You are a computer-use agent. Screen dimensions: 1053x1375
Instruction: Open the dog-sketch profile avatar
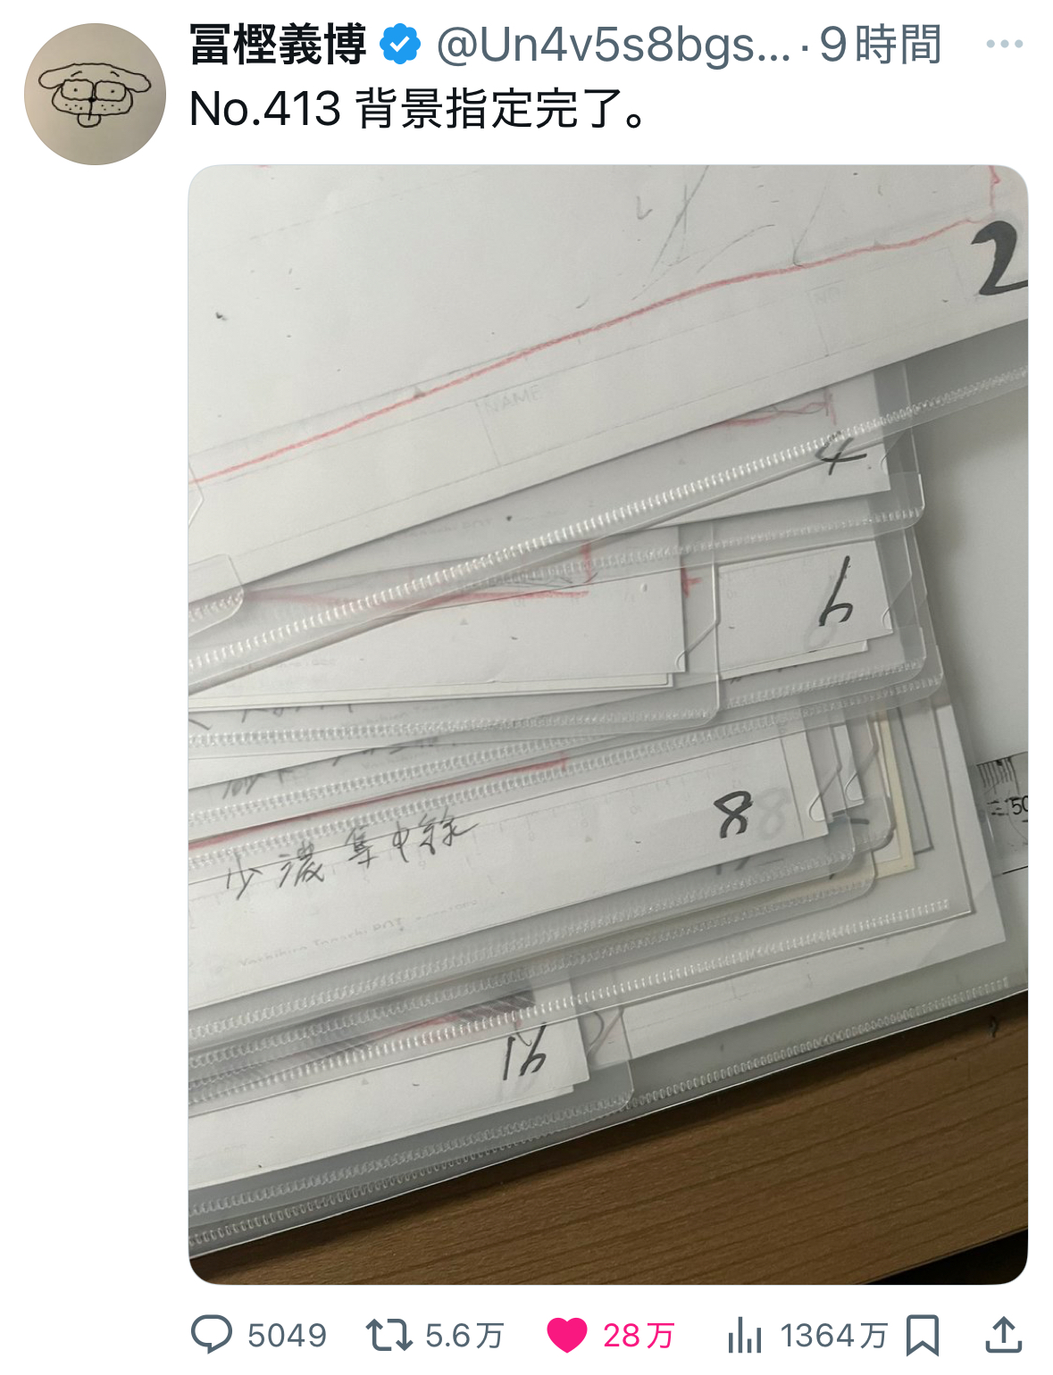tap(95, 94)
